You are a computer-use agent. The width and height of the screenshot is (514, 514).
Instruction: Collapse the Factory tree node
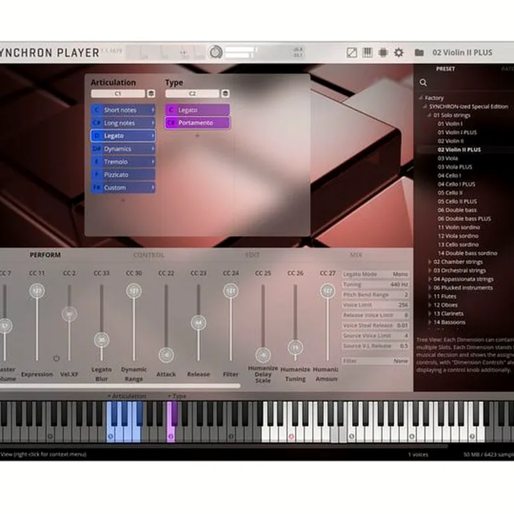[x=421, y=98]
